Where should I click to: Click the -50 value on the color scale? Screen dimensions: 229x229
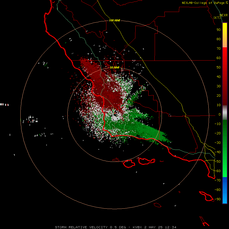218,162
